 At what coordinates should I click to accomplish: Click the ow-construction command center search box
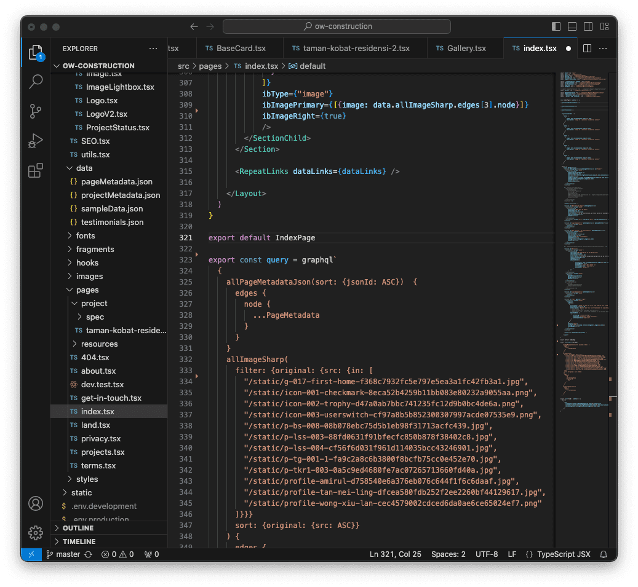[x=336, y=26]
